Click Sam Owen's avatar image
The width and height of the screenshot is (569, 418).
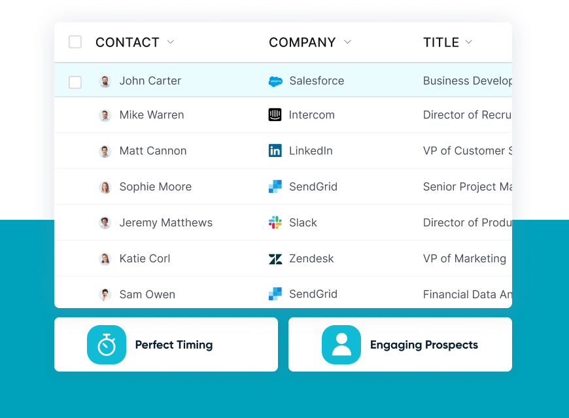pyautogui.click(x=105, y=294)
